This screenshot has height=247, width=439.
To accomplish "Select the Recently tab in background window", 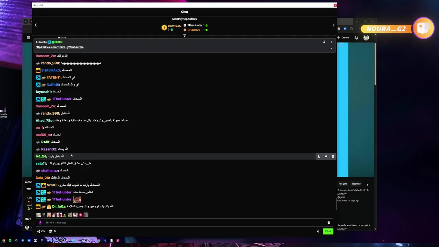I will click(x=357, y=184).
